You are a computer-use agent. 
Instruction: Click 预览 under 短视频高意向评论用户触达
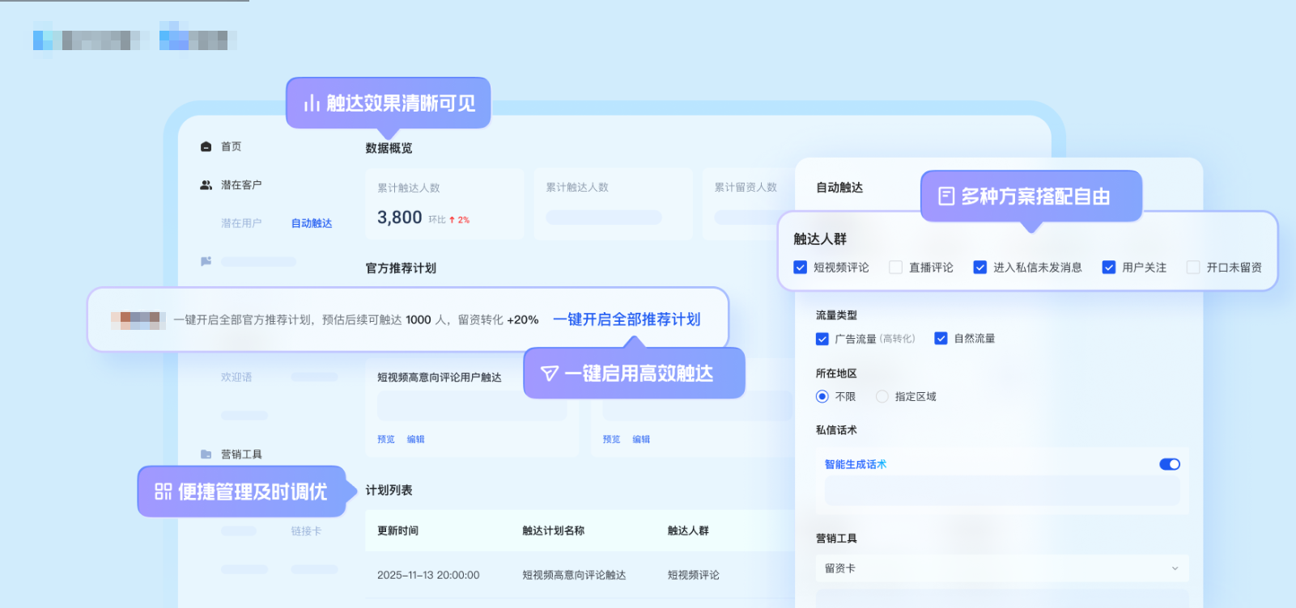pyautogui.click(x=386, y=440)
